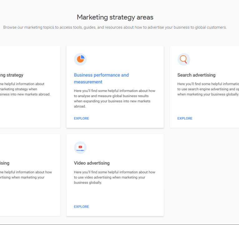Image resolution: width=239 pixels, height=225 pixels.
Task: Click empty space between Video advertising description and EXPLORE
Action: [x=115, y=195]
